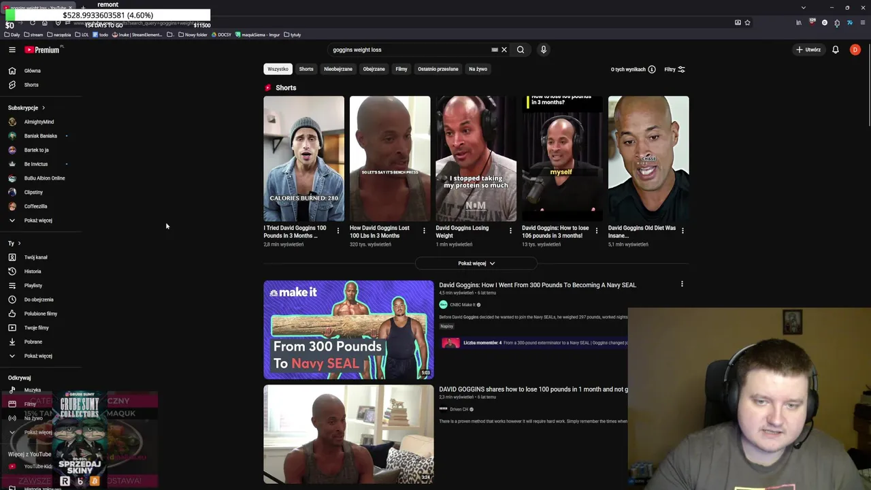Click the 'Liczba momentów: 4' key moments row
Viewport: 871px width, 490px height.
click(x=535, y=343)
